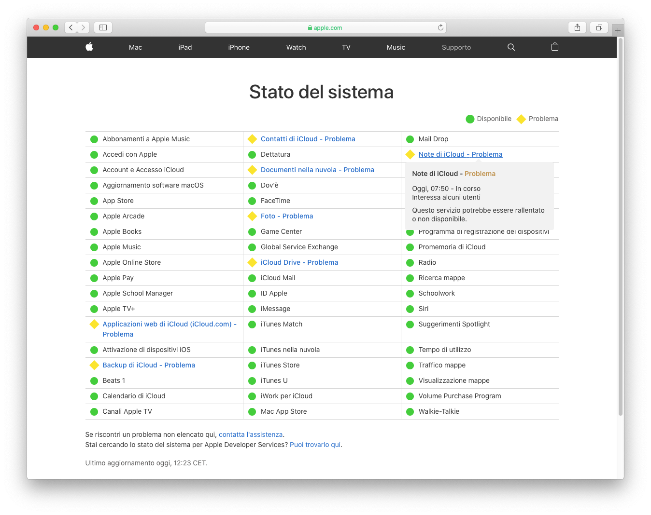Click the Apple logo in navigation bar
Screen dimensions: 651x515
(x=89, y=47)
